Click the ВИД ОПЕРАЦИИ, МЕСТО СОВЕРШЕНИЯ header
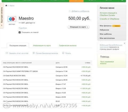Screen dimensions: 128x112 point(17,63)
